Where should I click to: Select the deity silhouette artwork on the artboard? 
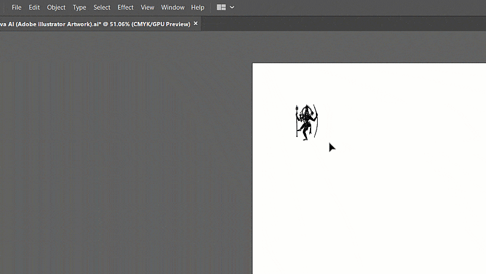(x=306, y=122)
